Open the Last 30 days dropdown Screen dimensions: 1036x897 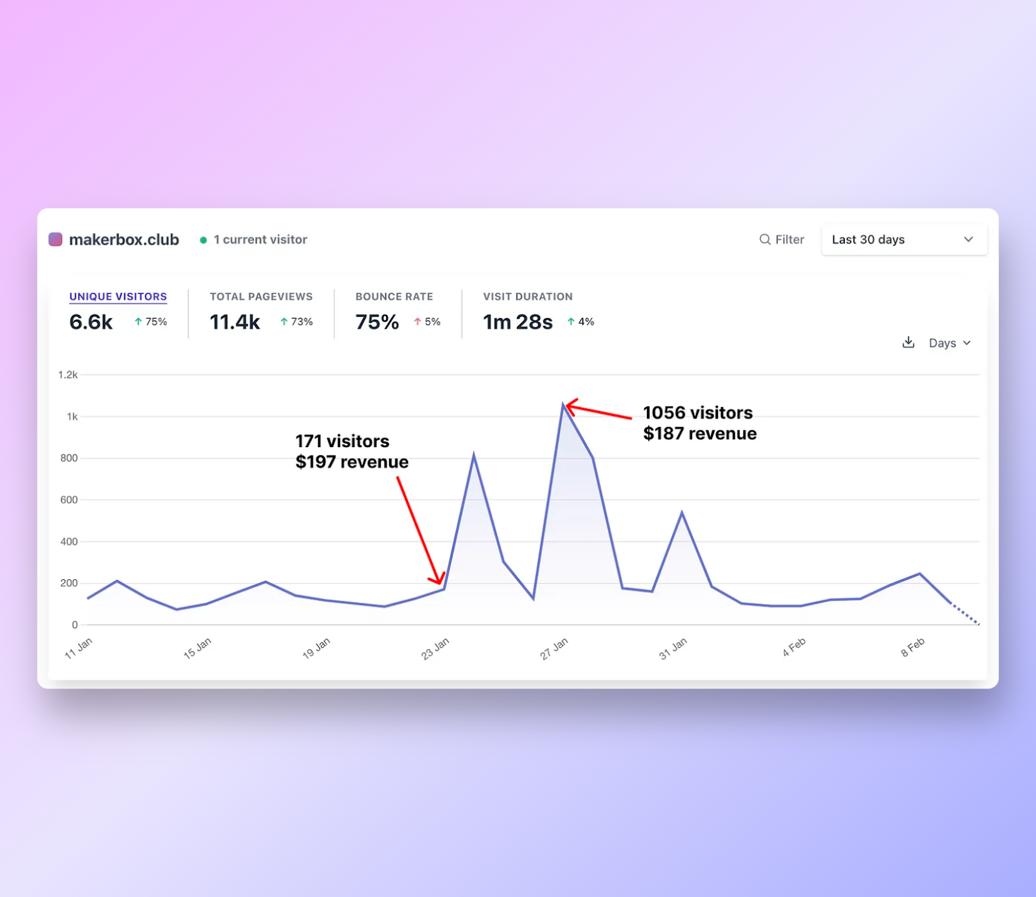904,239
